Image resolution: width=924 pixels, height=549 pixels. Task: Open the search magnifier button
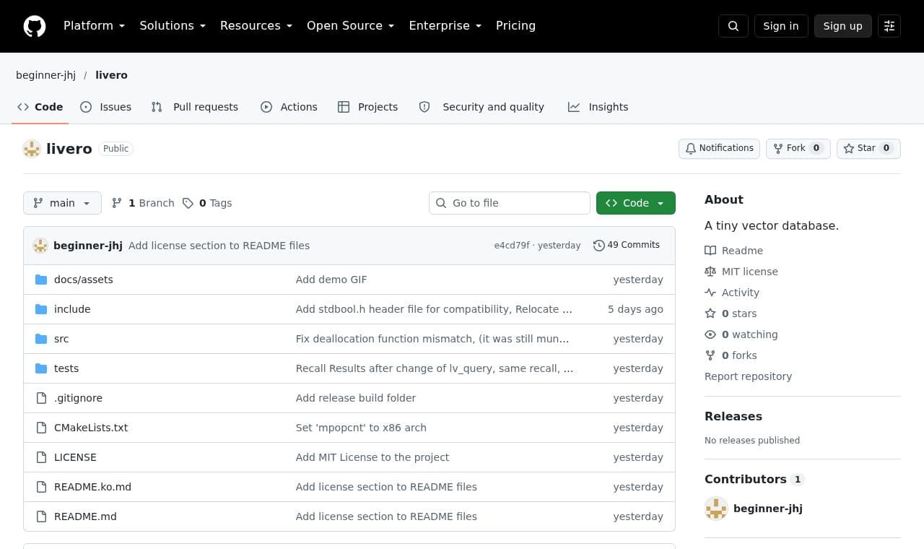pyautogui.click(x=733, y=26)
